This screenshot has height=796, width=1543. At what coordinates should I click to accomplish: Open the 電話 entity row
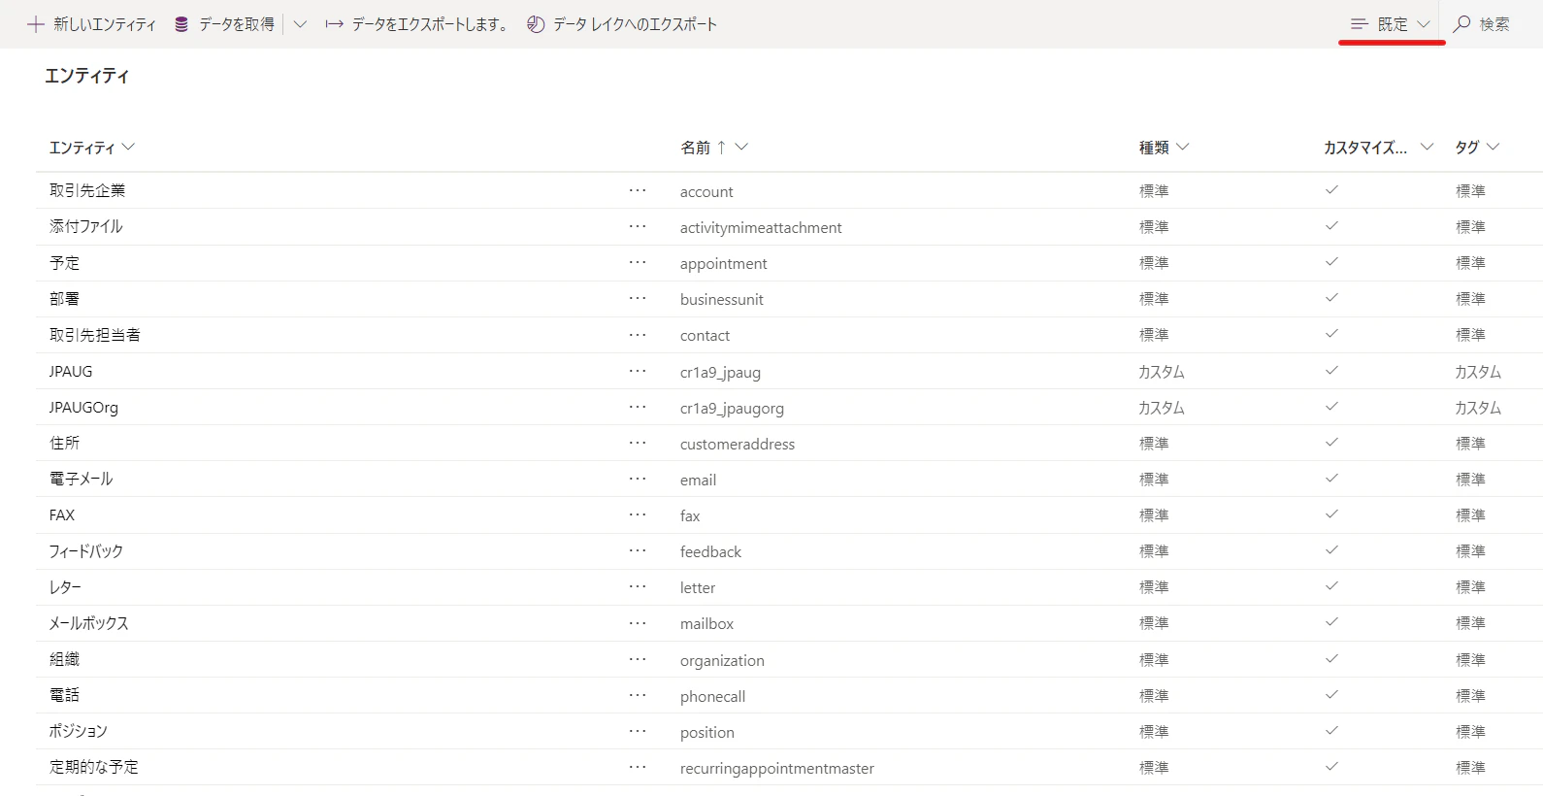tap(789, 695)
